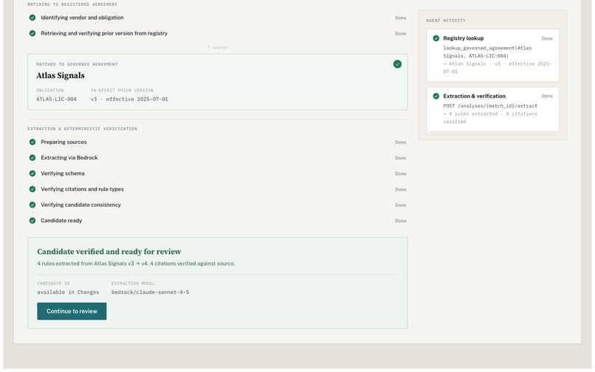
Task: Click the lookup_governed_agreement call text
Action: point(487,52)
